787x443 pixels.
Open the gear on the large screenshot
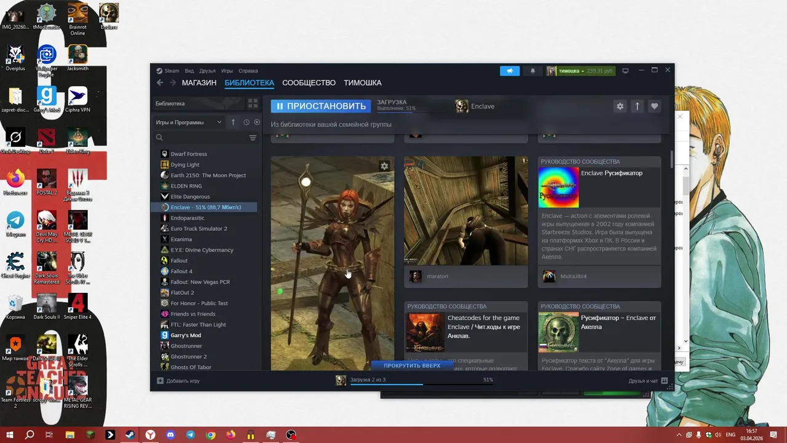click(x=384, y=166)
